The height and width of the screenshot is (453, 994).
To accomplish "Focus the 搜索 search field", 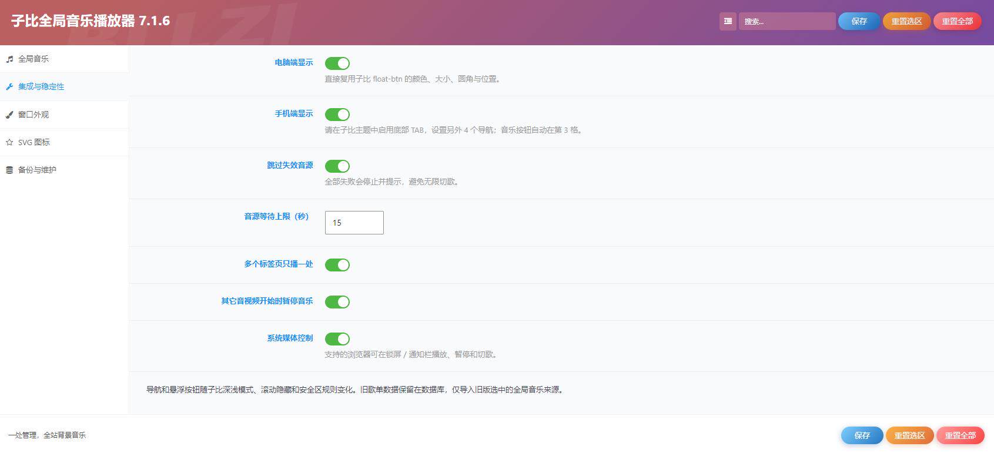I will (x=787, y=21).
